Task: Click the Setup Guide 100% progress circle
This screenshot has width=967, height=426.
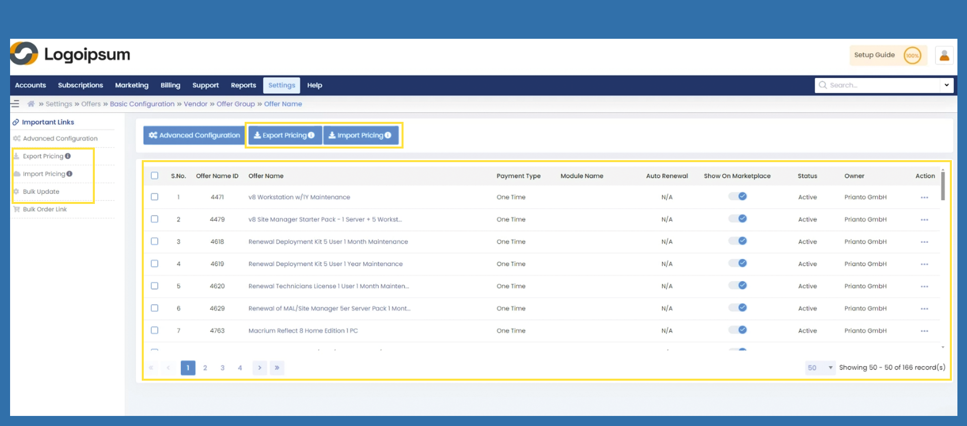Action: pos(912,55)
